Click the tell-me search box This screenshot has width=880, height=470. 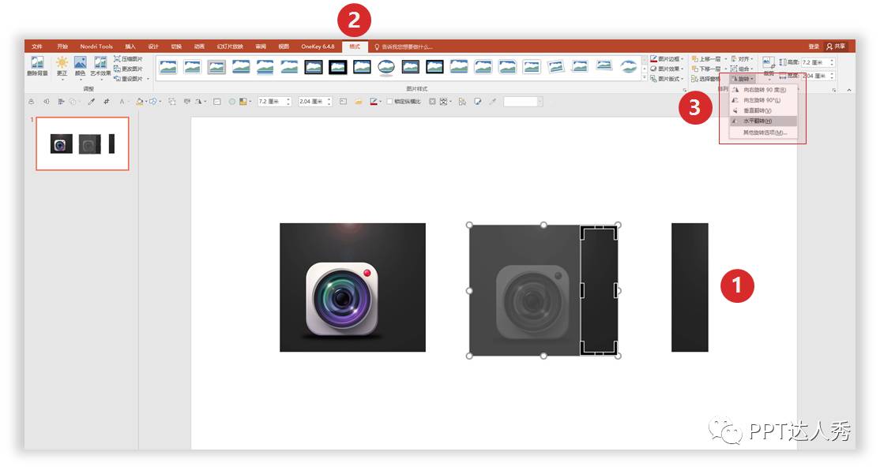[404, 47]
